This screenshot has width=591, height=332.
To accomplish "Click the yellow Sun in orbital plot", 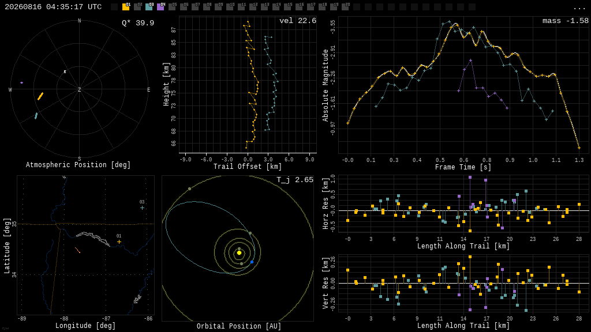I will click(x=239, y=253).
